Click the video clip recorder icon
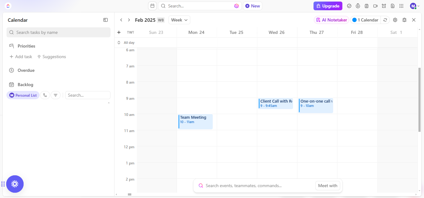This screenshot has width=424, height=198. coord(375,6)
